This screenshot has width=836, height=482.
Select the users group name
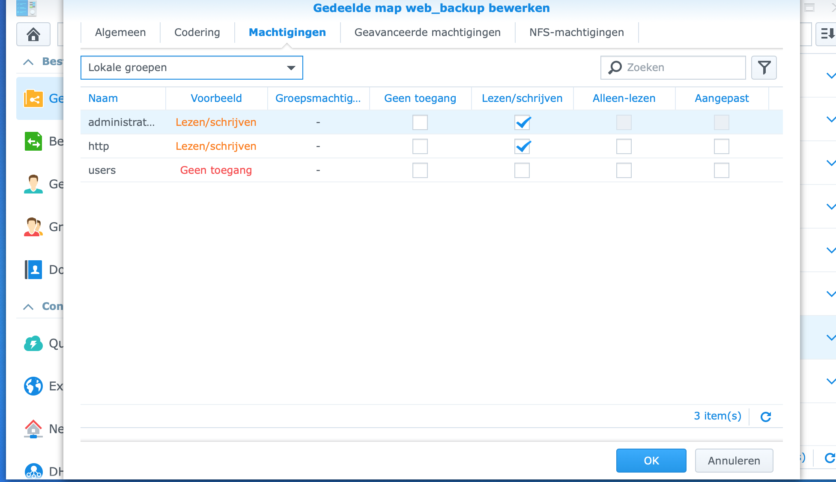point(102,170)
